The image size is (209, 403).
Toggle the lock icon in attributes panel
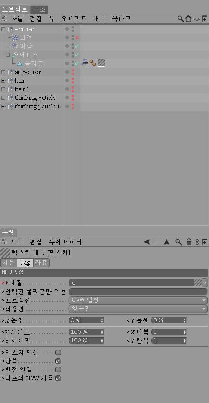point(189,242)
